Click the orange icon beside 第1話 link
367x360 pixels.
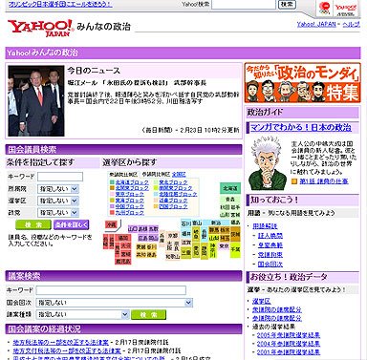pyautogui.click(x=294, y=181)
